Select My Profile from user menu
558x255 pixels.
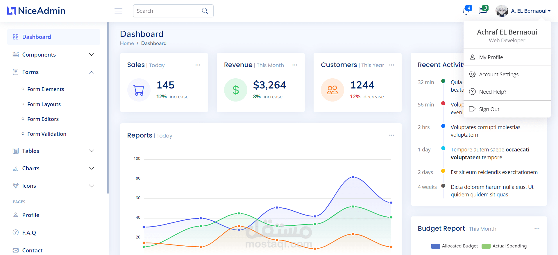pyautogui.click(x=507, y=57)
